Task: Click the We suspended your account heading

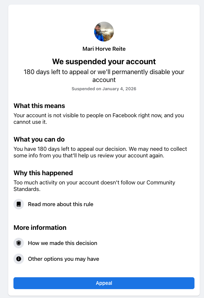Action: pos(104,62)
